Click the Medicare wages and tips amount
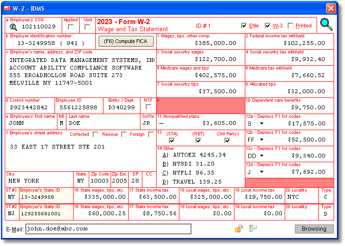 point(215,75)
